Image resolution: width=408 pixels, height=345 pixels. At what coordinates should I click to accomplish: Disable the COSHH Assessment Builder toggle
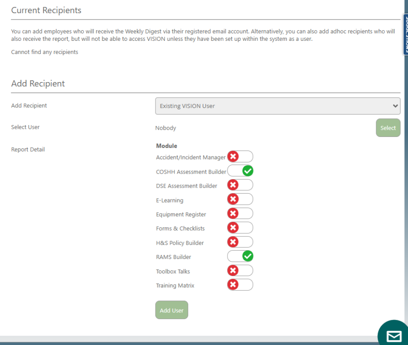240,171
